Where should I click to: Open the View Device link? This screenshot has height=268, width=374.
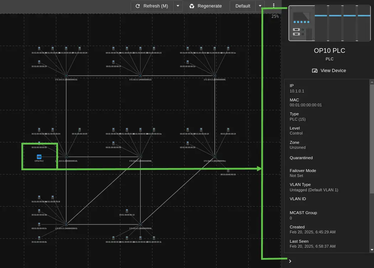pos(329,71)
